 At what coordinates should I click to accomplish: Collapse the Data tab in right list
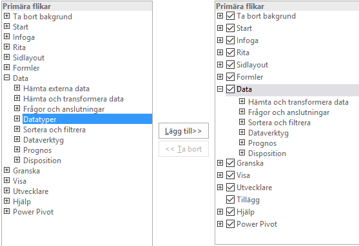[x=220, y=89]
